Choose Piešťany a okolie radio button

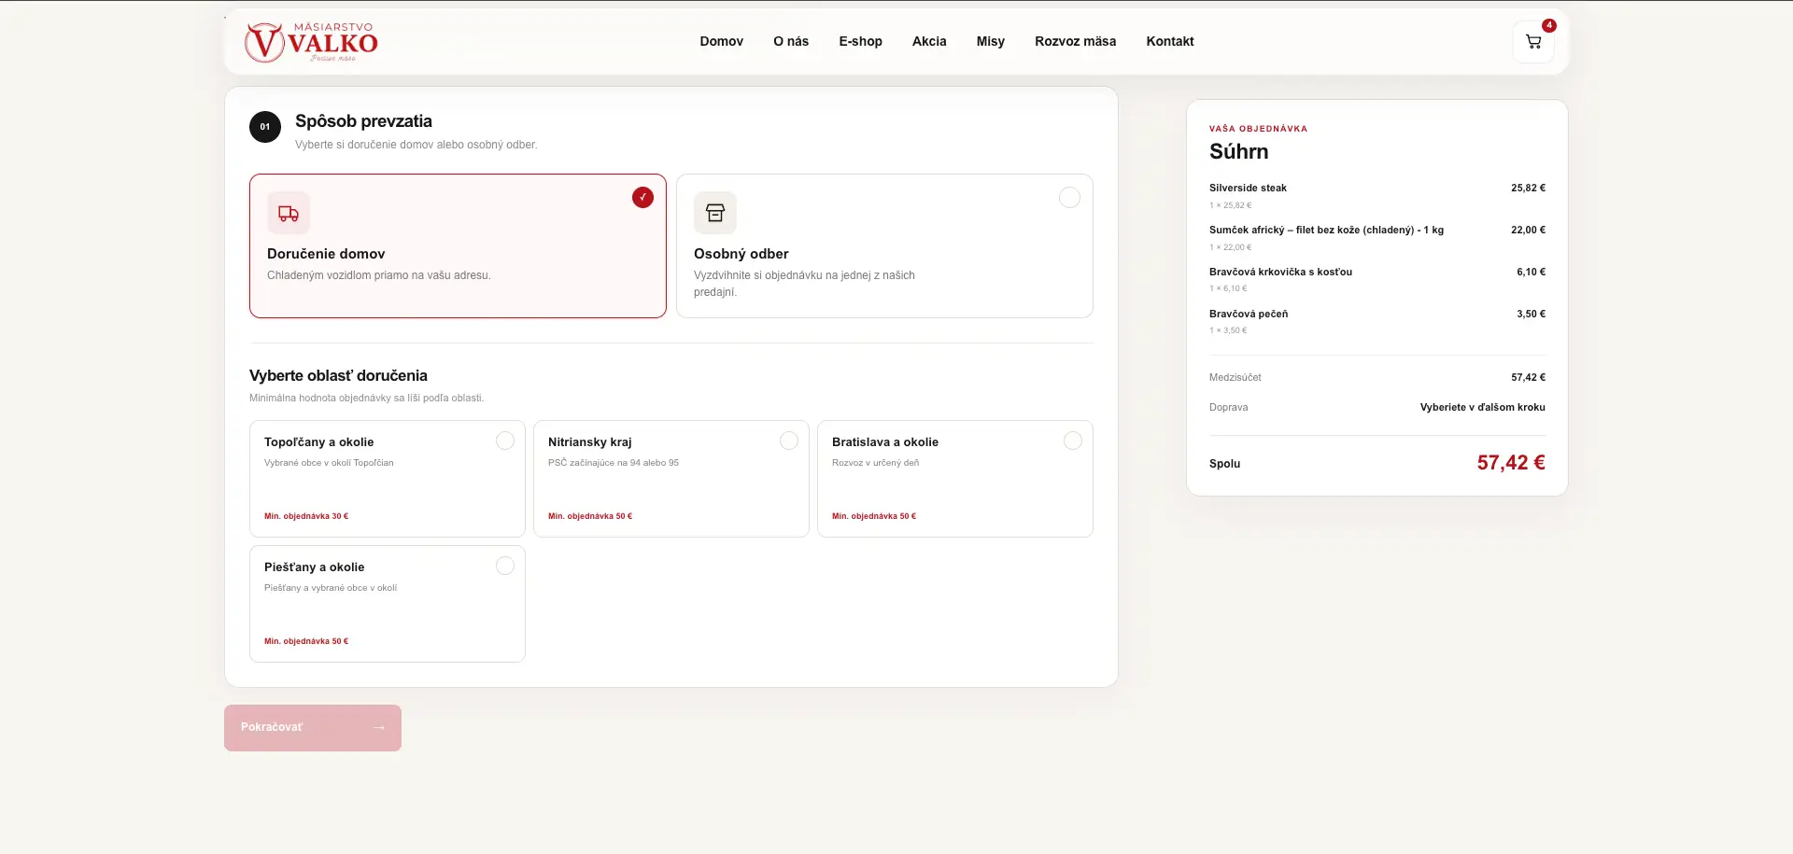point(505,566)
